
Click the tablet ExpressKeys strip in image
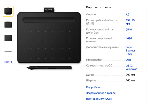coord(49,20)
